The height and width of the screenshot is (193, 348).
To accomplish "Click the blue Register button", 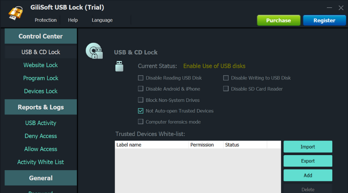I will (324, 20).
